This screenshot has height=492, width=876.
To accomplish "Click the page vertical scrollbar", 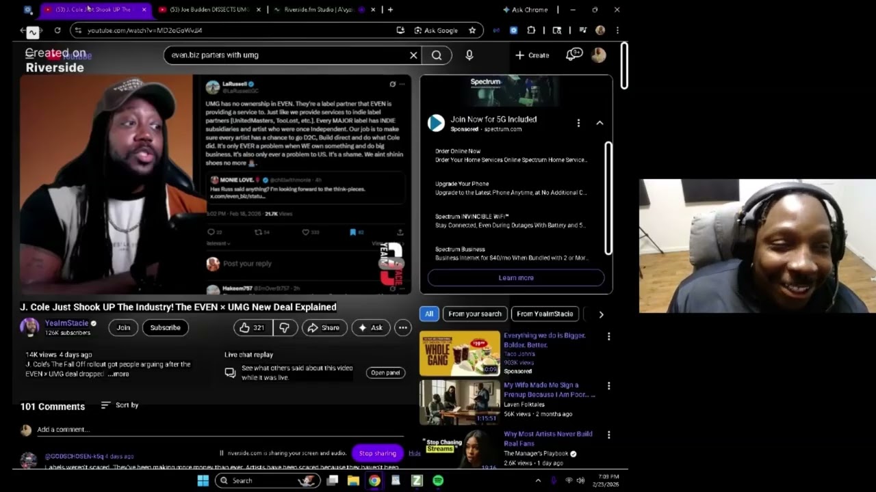I will pos(624,66).
